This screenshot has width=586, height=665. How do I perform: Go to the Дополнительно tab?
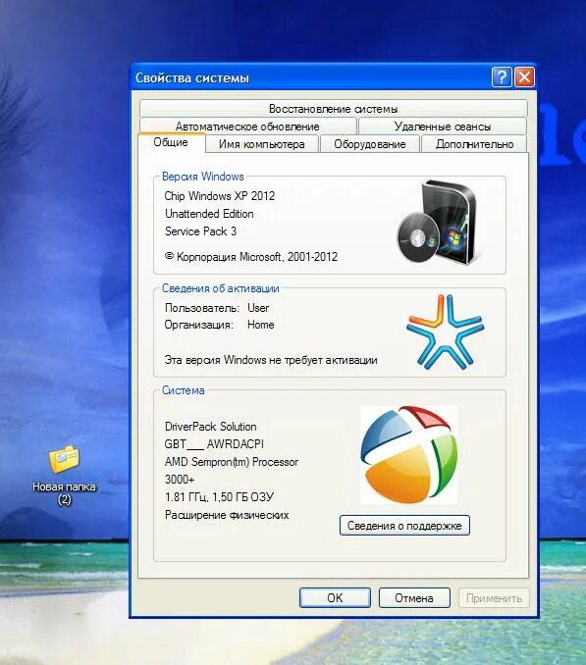[x=474, y=144]
